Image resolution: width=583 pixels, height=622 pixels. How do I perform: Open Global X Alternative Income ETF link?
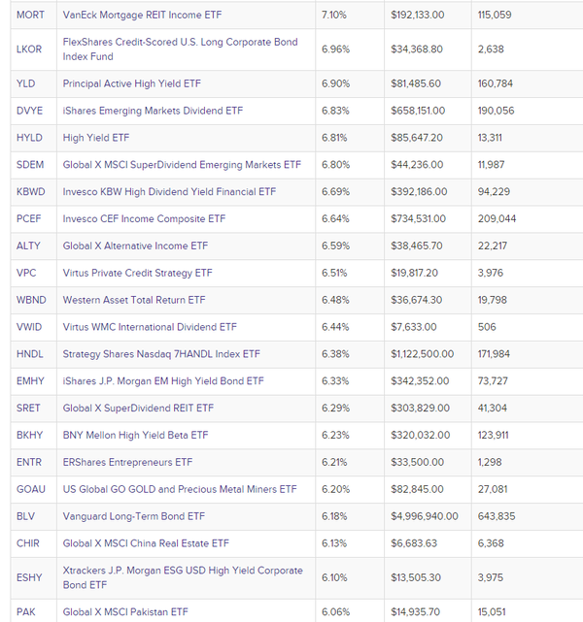(135, 246)
